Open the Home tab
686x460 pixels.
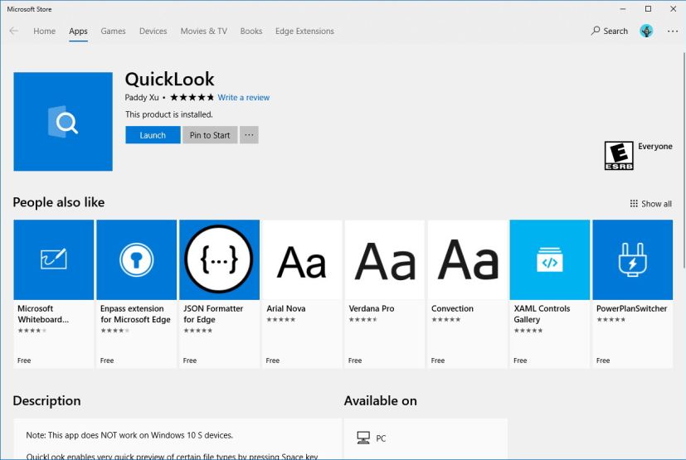point(44,31)
